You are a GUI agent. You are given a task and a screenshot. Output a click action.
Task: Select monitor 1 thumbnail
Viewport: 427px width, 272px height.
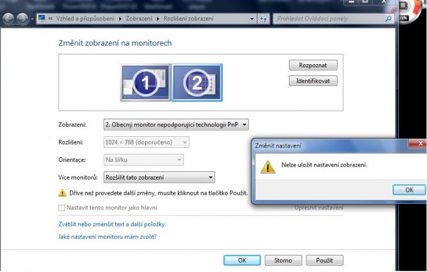click(146, 82)
